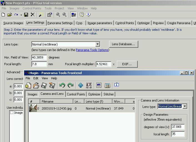Open the Stitcher tab in Hugin
This screenshot has width=196, height=142.
point(109,94)
